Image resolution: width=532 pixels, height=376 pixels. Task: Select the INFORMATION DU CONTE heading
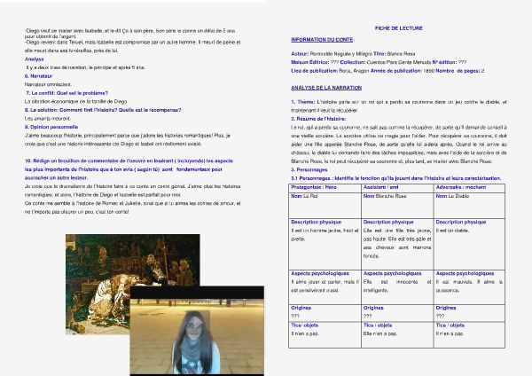pyautogui.click(x=324, y=40)
